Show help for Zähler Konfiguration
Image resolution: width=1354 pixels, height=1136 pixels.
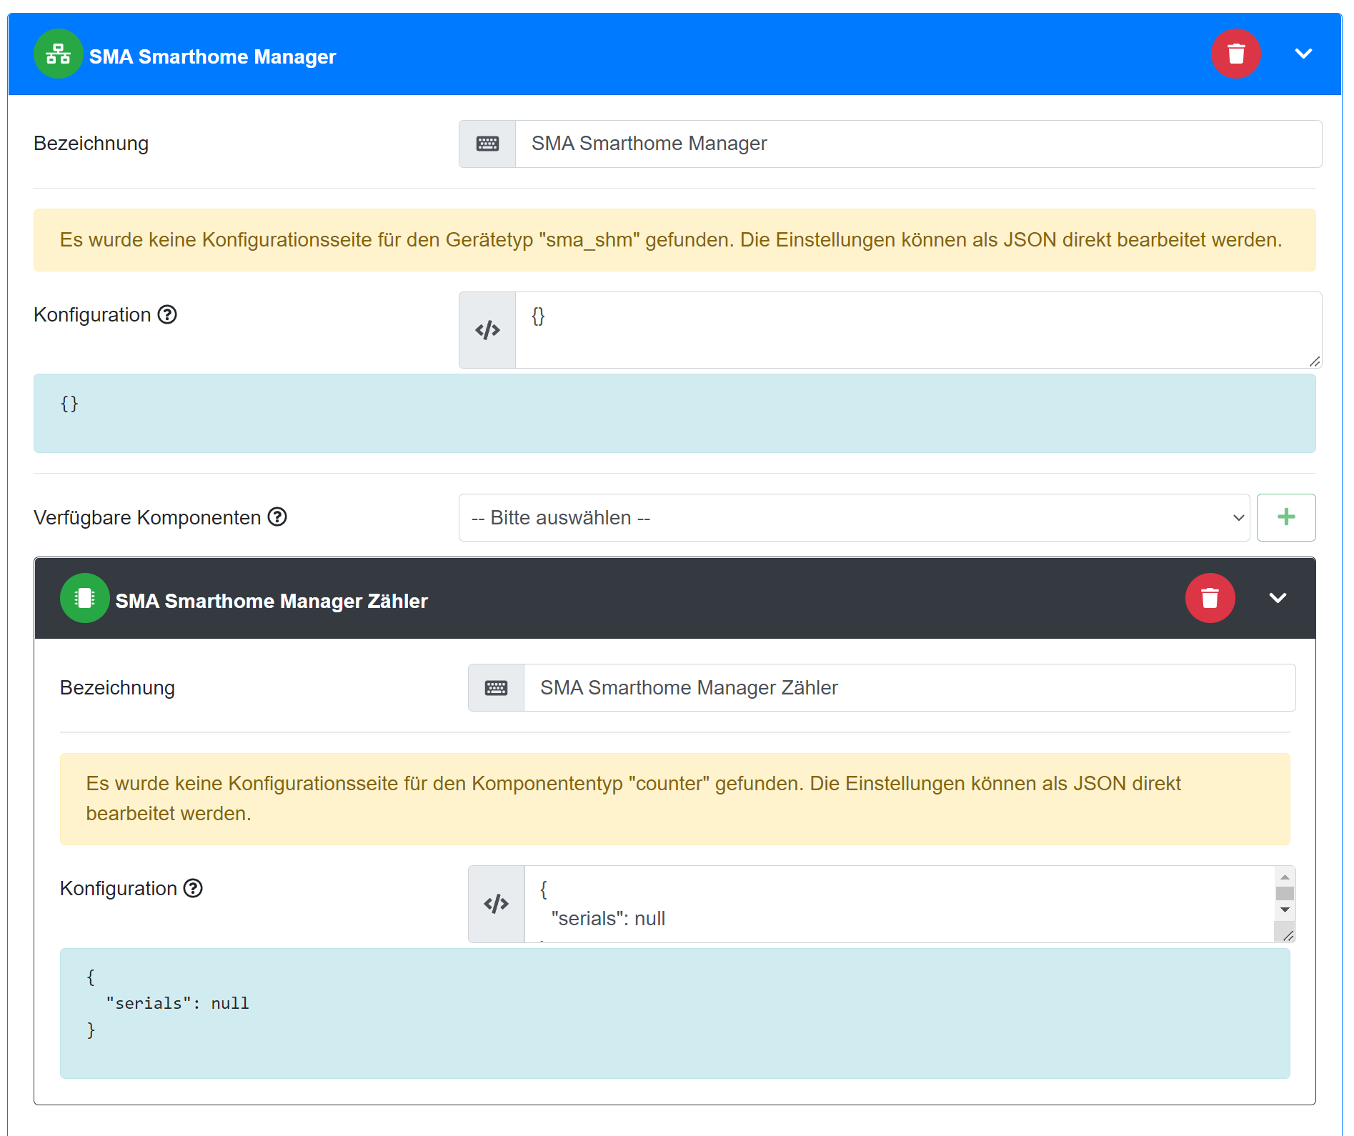tap(193, 889)
